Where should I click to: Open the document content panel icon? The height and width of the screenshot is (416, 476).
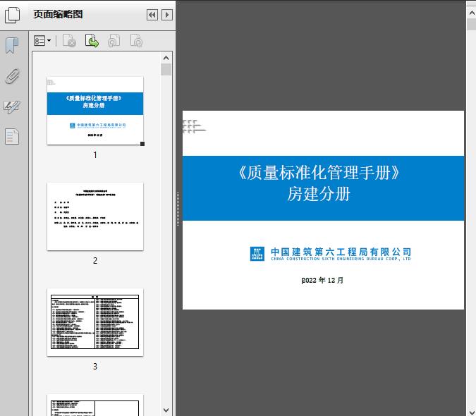(12, 136)
